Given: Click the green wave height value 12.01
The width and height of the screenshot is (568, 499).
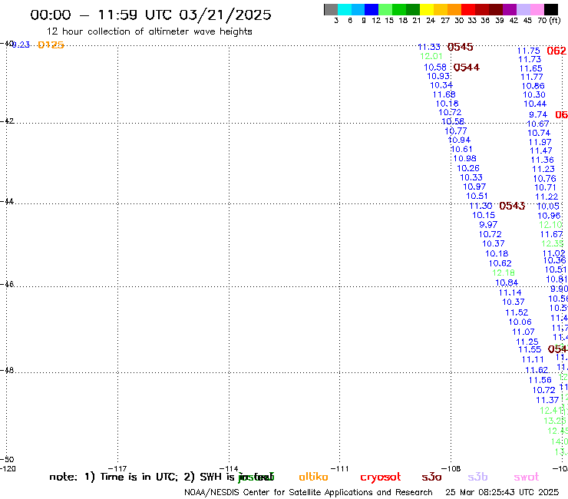Looking at the screenshot, I should tap(431, 56).
